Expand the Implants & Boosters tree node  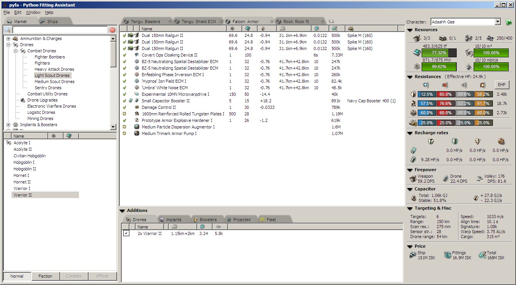8,125
